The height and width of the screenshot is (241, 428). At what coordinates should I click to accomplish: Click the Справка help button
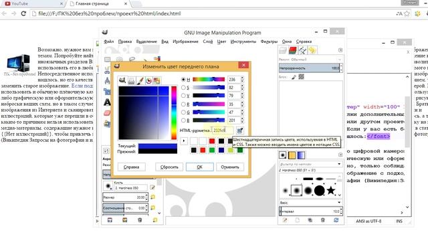[131, 167]
